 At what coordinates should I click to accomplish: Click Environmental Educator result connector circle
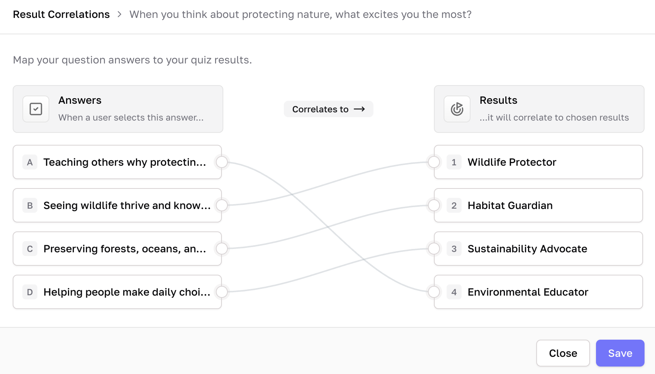434,292
